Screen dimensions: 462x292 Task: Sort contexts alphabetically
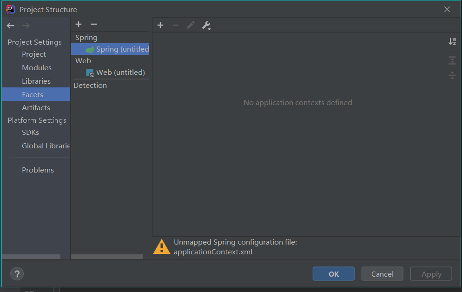coord(452,41)
